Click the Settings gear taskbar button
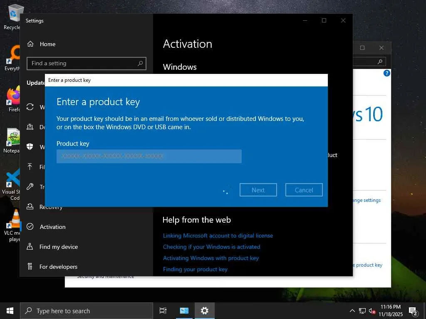This screenshot has width=426, height=319. 204,311
